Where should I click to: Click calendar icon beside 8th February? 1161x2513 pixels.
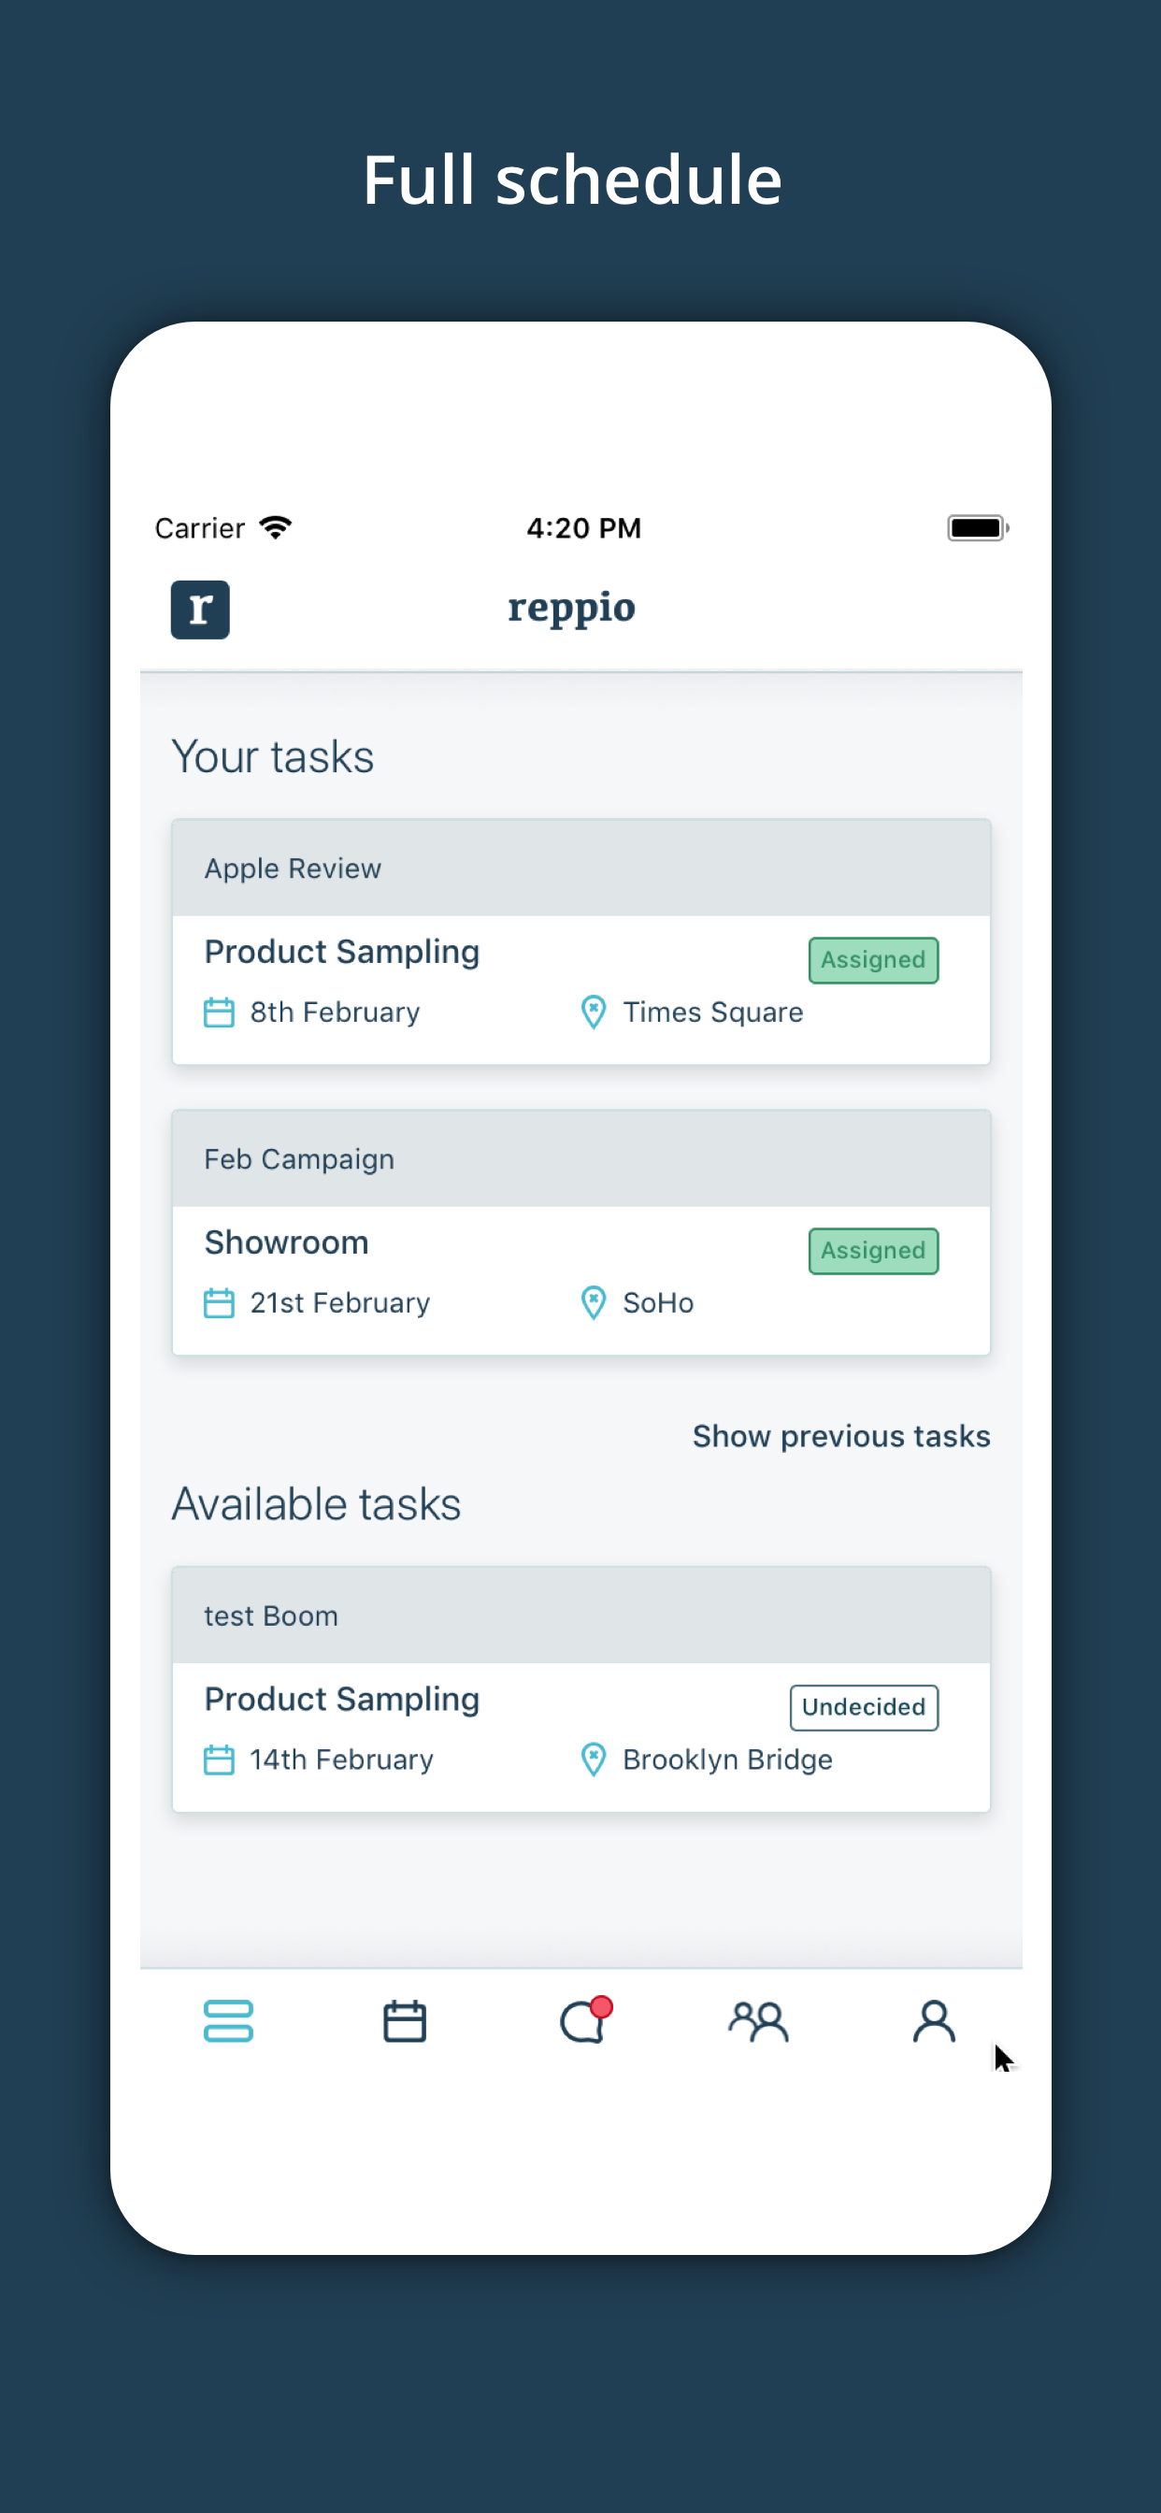[219, 1012]
